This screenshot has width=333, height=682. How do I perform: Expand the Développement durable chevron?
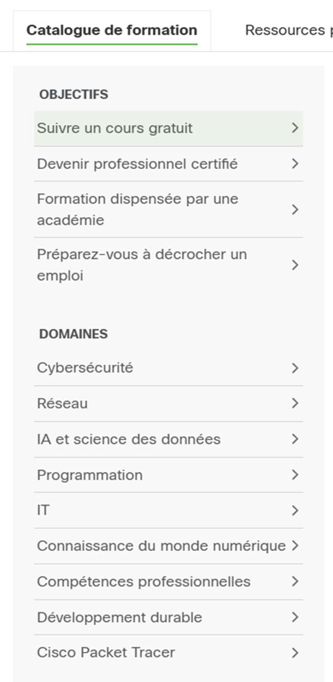295,617
